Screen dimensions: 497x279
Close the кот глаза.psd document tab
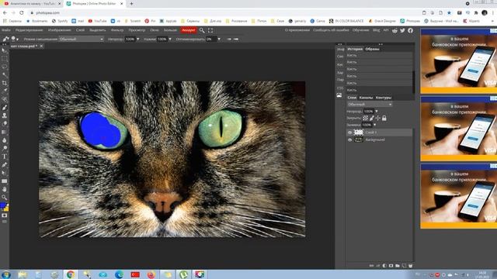pyautogui.click(x=41, y=46)
